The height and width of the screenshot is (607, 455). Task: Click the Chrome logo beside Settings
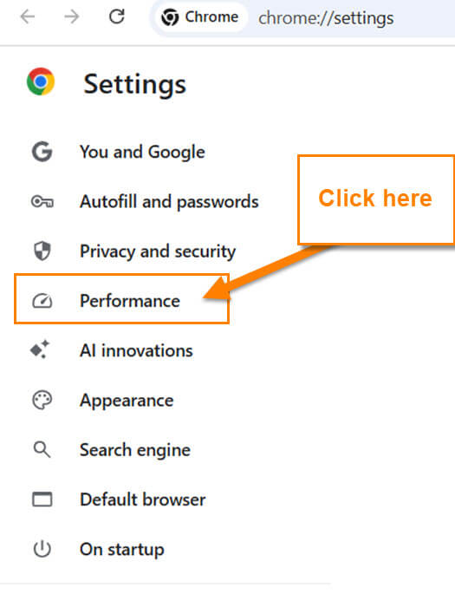click(x=41, y=82)
